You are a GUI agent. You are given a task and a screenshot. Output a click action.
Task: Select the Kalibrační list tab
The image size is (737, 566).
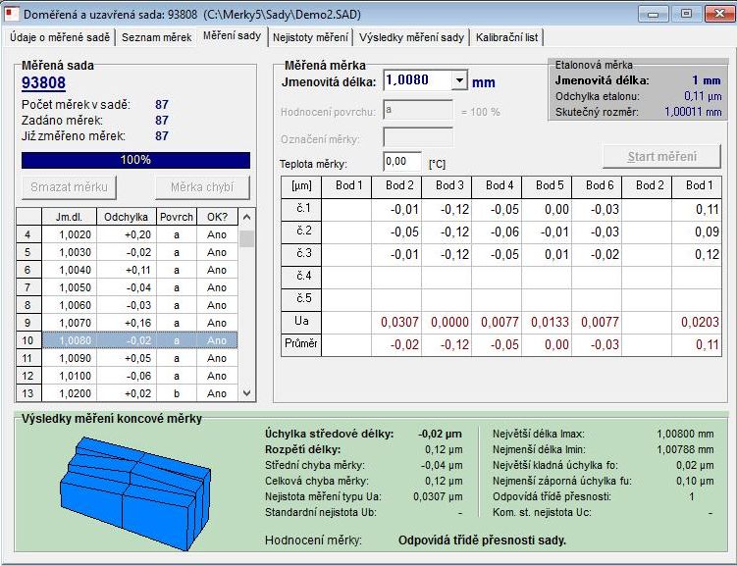(506, 37)
